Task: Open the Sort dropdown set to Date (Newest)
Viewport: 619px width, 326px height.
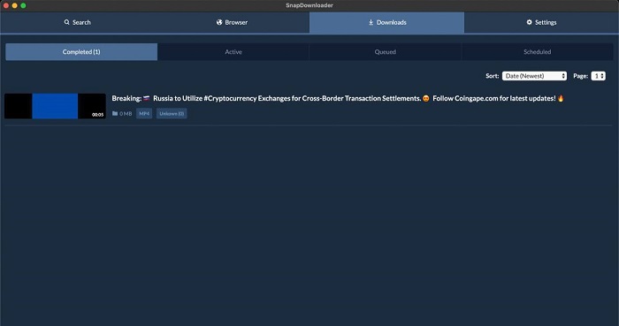Action: tap(534, 76)
